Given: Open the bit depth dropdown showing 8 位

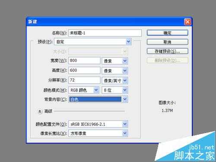Looking at the screenshot, I should pyautogui.click(x=115, y=90).
